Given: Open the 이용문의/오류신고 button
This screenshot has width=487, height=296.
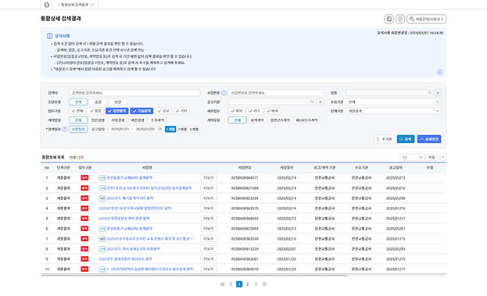Looking at the screenshot, I should point(427,20).
